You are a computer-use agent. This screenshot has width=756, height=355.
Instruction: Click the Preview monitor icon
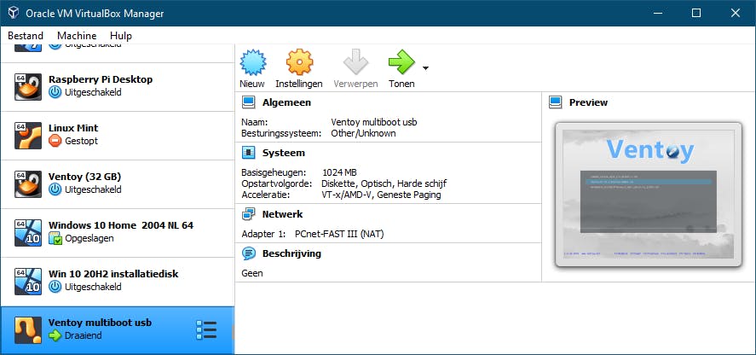[x=556, y=102]
